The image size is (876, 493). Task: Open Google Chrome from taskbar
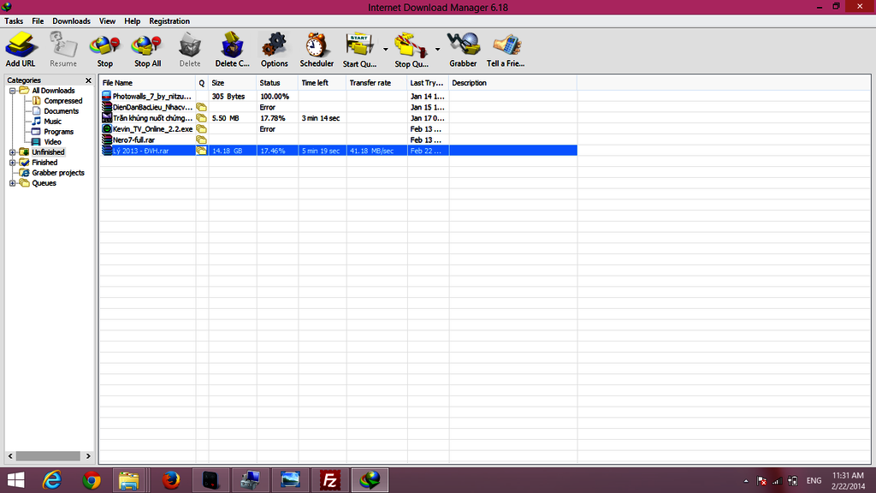(92, 480)
